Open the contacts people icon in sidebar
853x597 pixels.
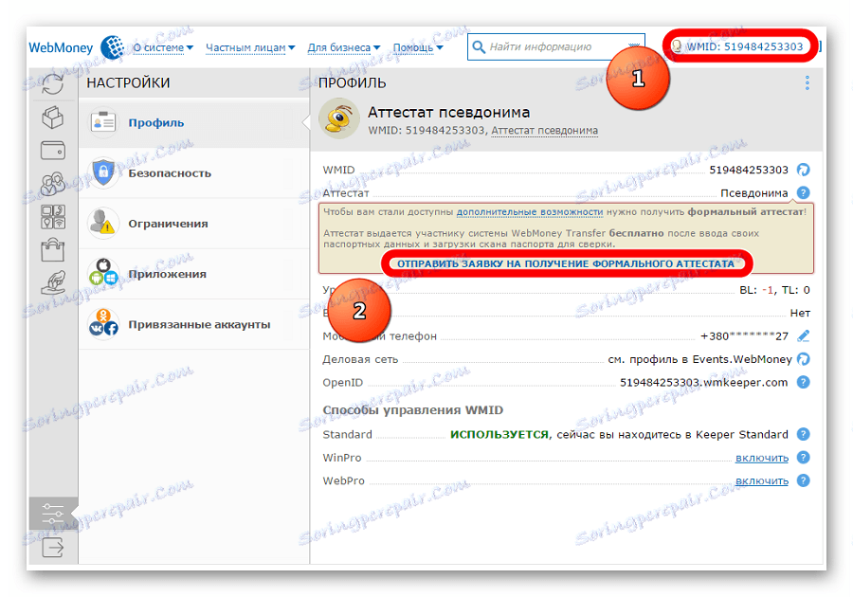53,184
